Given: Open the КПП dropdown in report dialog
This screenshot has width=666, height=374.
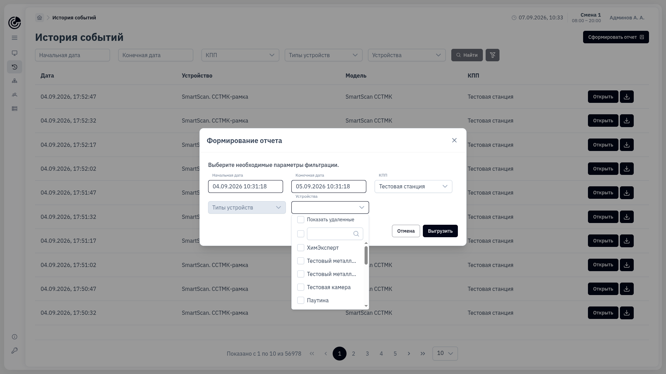Looking at the screenshot, I should coord(413,186).
